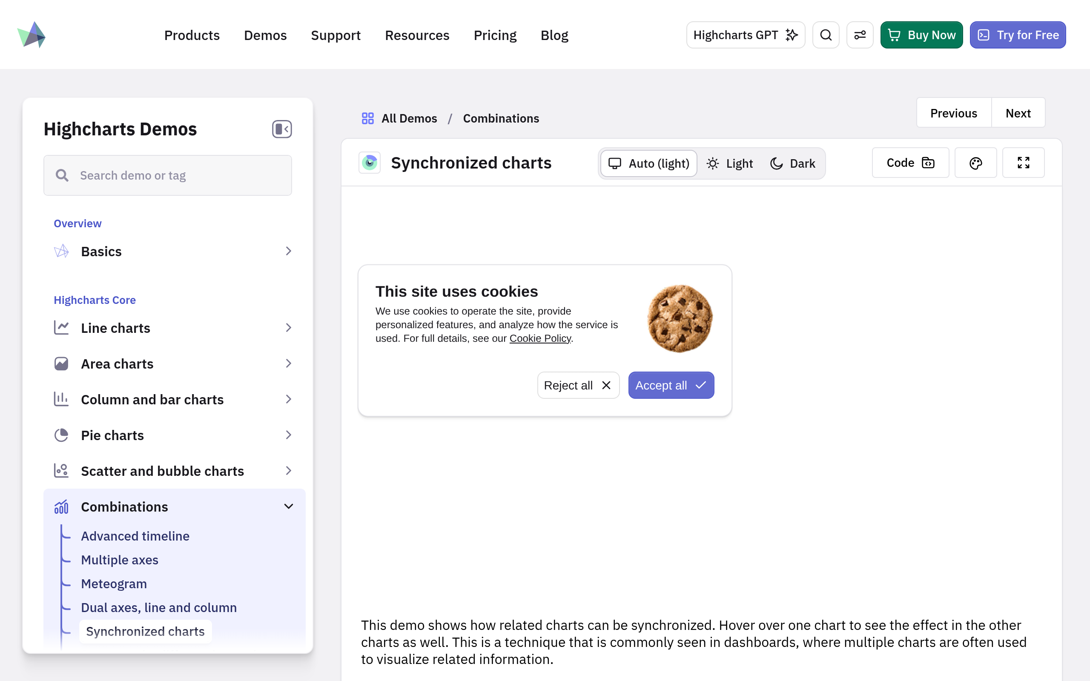Open the Cookie Policy link

[540, 338]
